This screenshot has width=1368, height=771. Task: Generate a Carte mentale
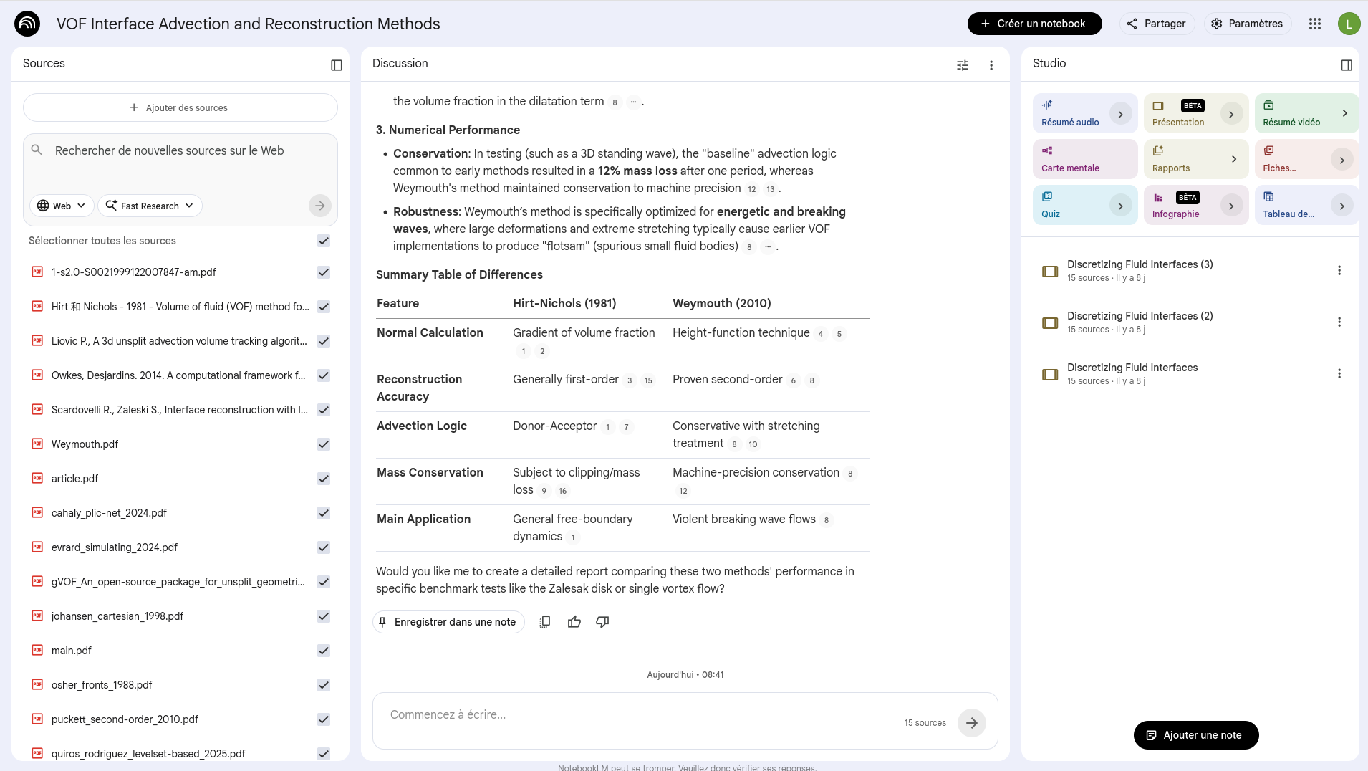(1084, 159)
